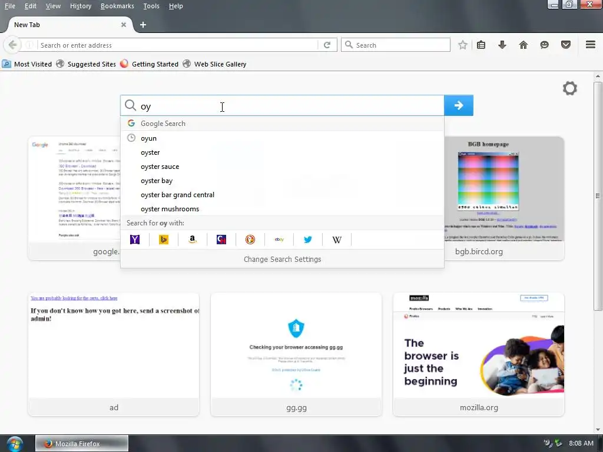Choose the oyster sauce suggestion

pyautogui.click(x=282, y=167)
